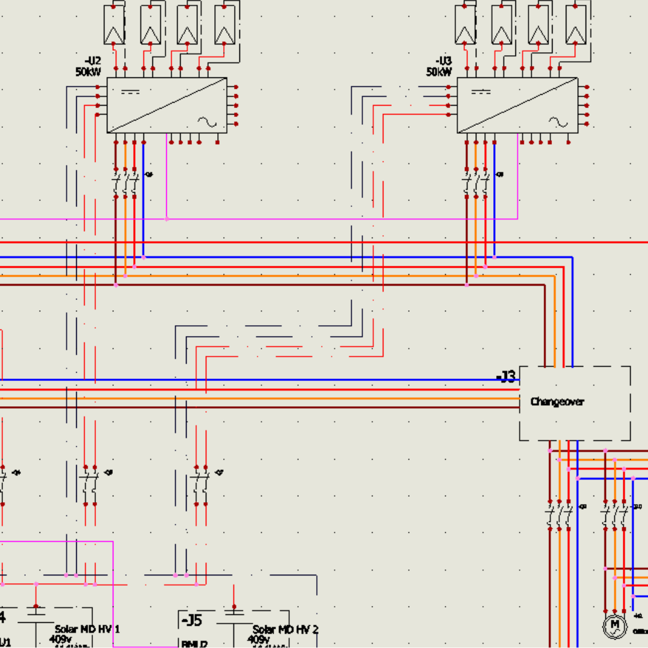Select the three-pole breaker below -U2 inverter
The height and width of the screenshot is (648, 648).
(125, 183)
